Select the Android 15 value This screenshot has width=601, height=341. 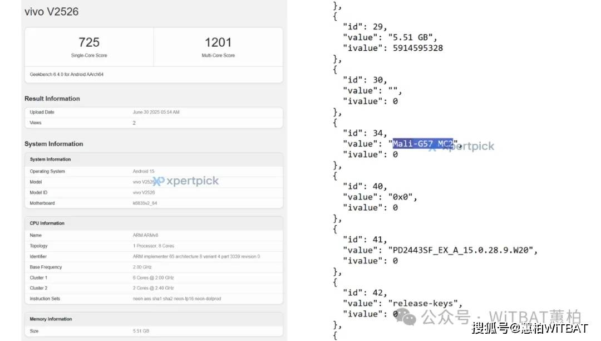point(144,172)
